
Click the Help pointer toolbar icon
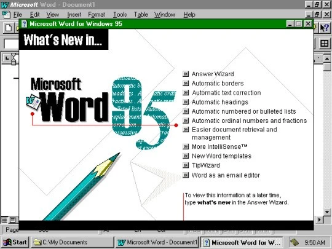click(324, 28)
